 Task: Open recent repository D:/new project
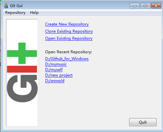pyautogui.click(x=59, y=75)
